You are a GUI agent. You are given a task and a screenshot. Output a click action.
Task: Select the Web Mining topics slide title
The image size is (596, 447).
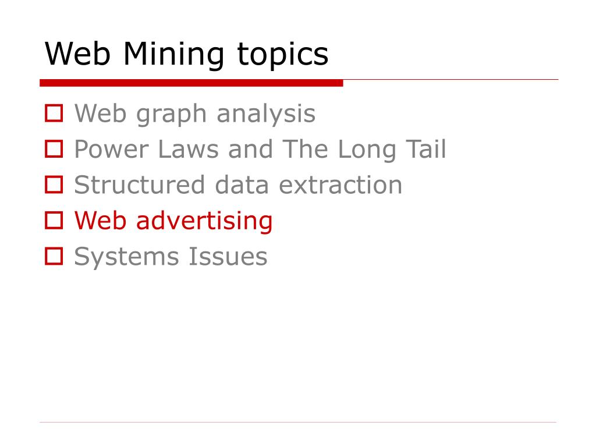click(186, 55)
